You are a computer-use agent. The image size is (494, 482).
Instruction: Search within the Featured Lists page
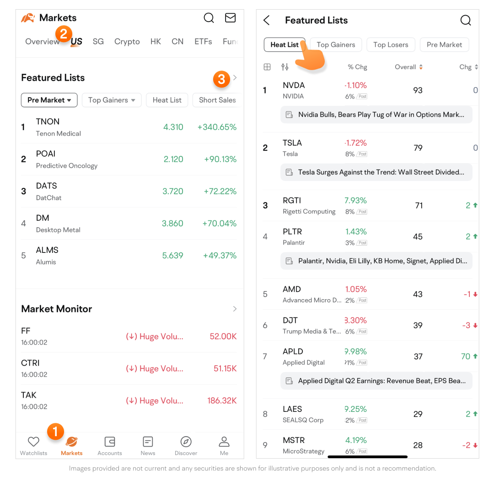465,20
